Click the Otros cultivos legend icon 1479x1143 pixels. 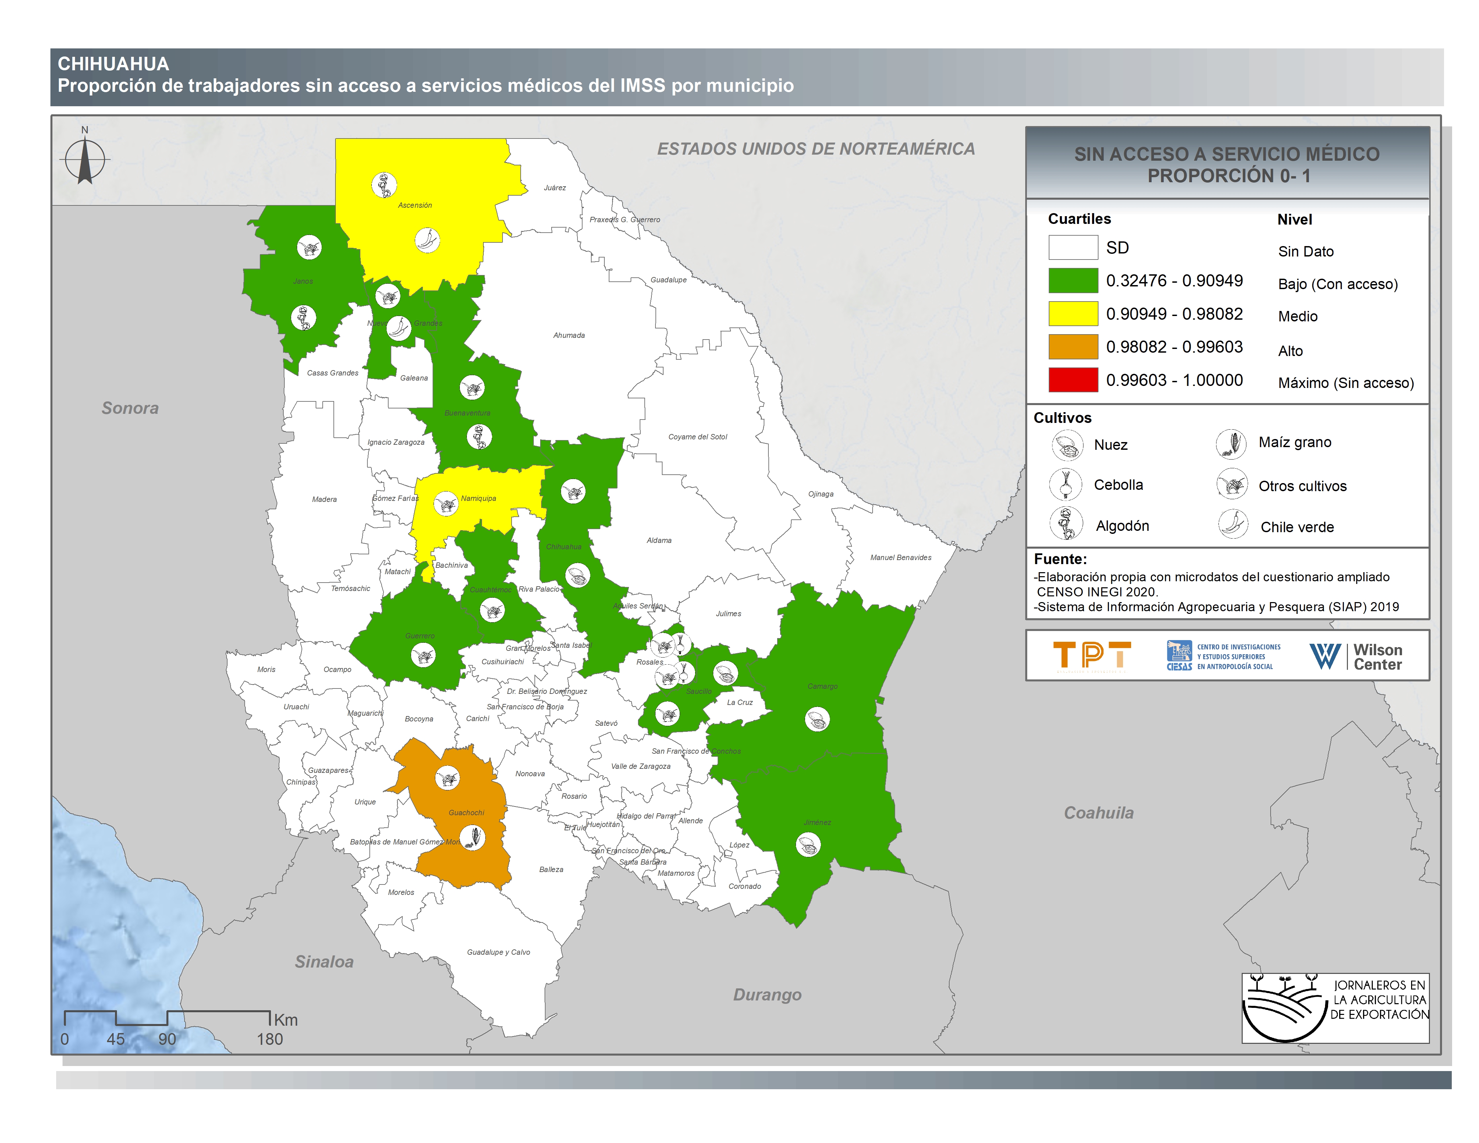(x=1232, y=485)
